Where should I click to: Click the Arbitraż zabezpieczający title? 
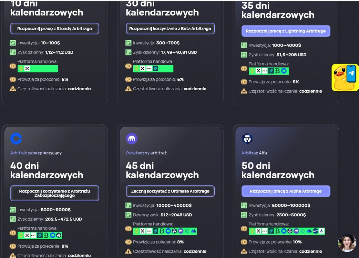[36, 153]
